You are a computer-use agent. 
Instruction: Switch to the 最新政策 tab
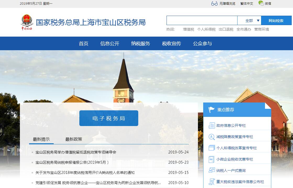(x=74, y=139)
